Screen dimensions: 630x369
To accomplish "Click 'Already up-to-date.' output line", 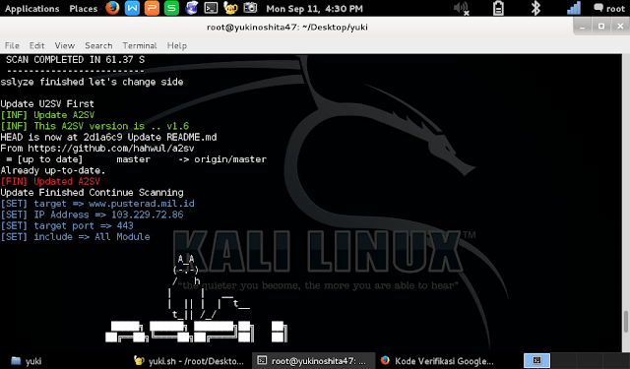I will (52, 170).
